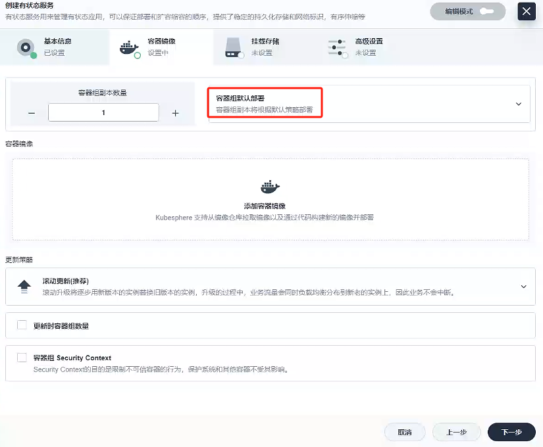The image size is (543, 447).
Task: Click the 未设置 status under 高级设置
Action: tap(366, 53)
